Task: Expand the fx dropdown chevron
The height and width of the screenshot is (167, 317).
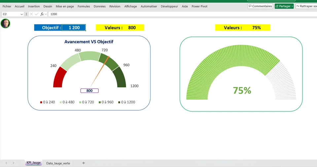Action: pyautogui.click(x=46, y=14)
